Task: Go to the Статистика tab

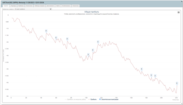Action: 29,6
